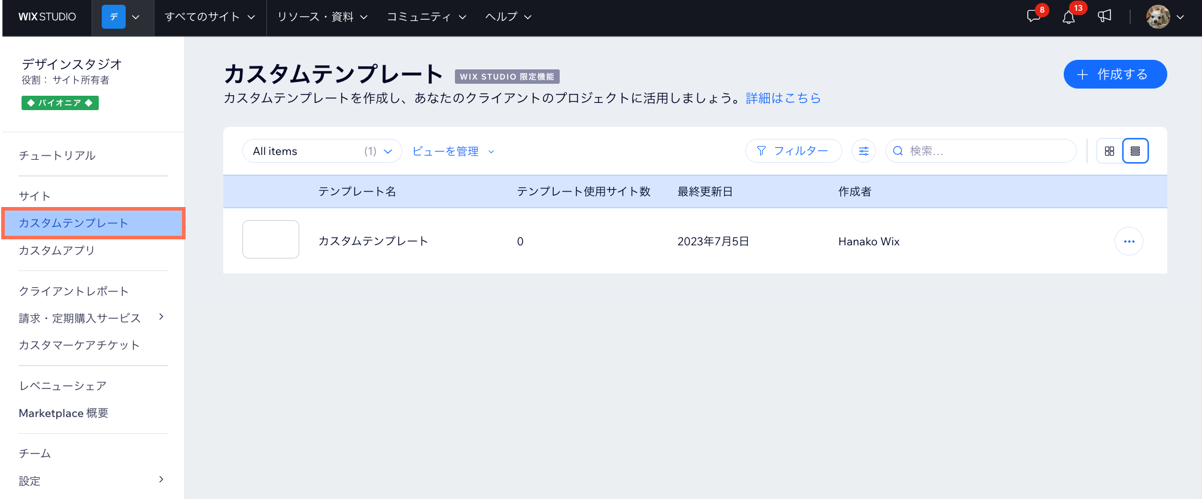This screenshot has width=1202, height=499.
Task: Follow the 詳細はこちら link
Action: [x=783, y=98]
